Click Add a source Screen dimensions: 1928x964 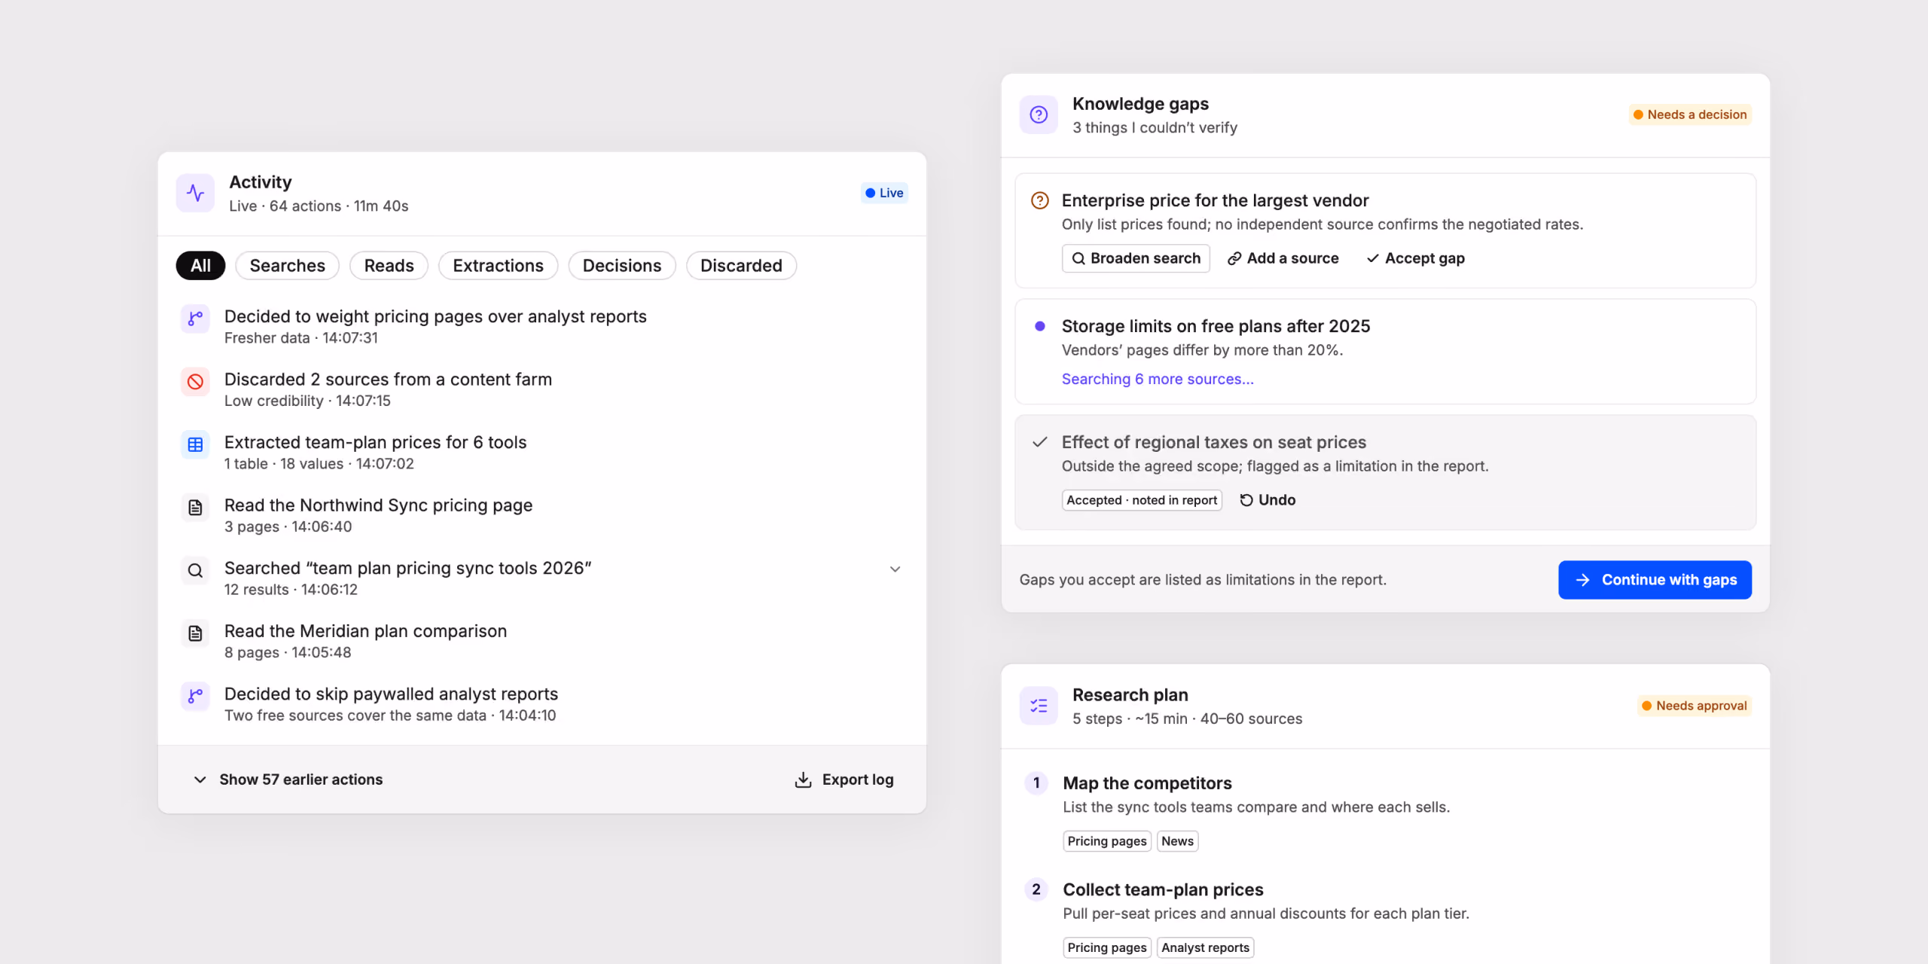(1283, 258)
